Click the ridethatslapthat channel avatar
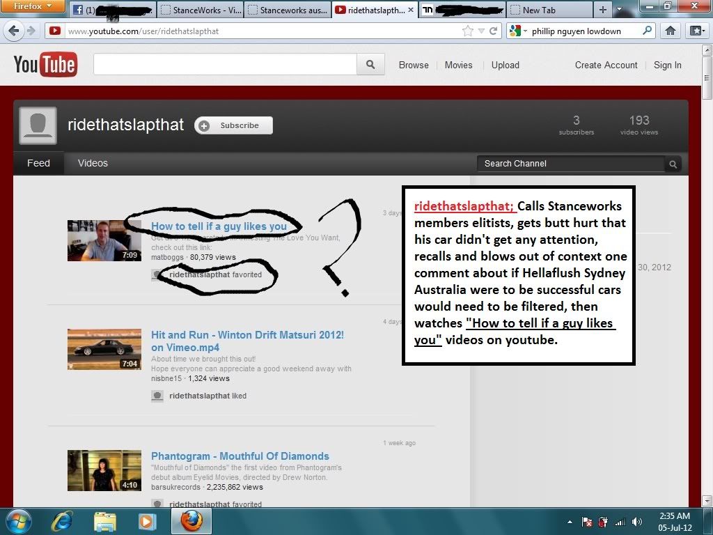The width and height of the screenshot is (713, 535). pyautogui.click(x=38, y=125)
